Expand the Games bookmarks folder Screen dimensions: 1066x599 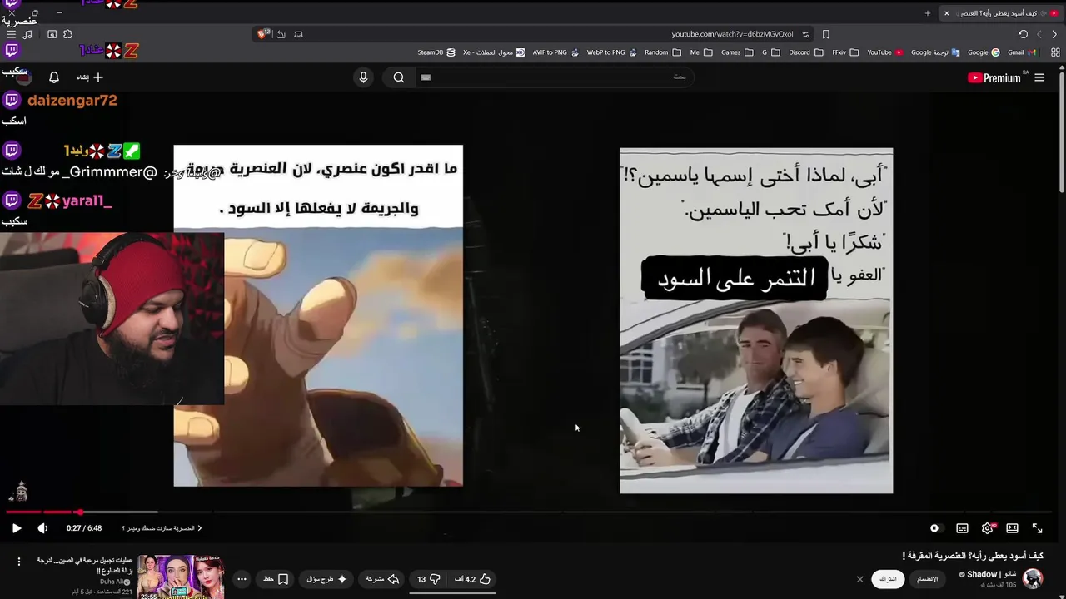coord(737,52)
